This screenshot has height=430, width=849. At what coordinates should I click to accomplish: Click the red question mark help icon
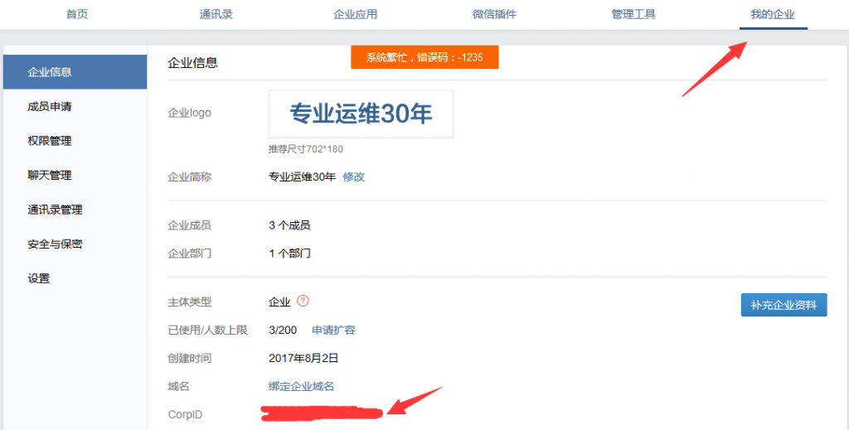pyautogui.click(x=303, y=301)
